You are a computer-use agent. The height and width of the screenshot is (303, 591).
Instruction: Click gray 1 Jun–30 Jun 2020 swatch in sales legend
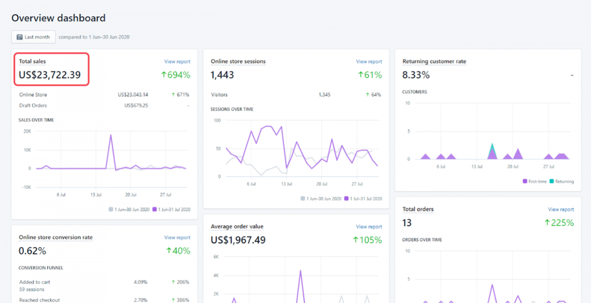click(x=111, y=209)
